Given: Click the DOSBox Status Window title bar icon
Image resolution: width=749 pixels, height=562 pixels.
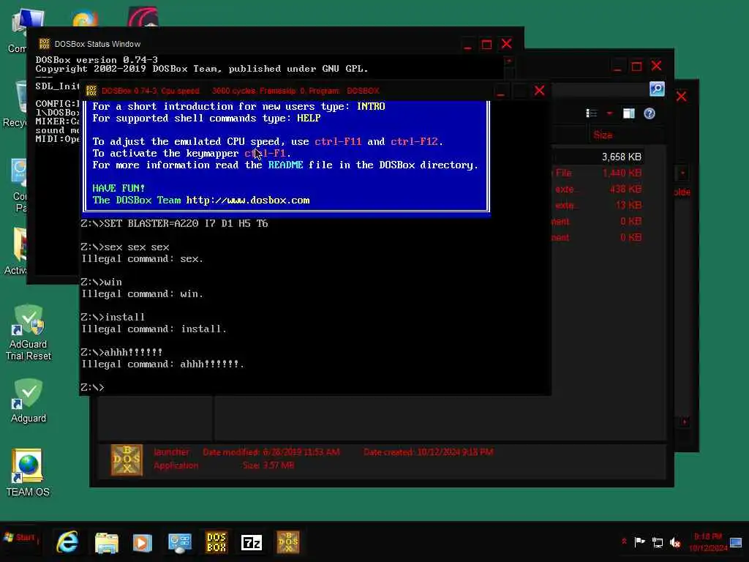Looking at the screenshot, I should pyautogui.click(x=45, y=44).
